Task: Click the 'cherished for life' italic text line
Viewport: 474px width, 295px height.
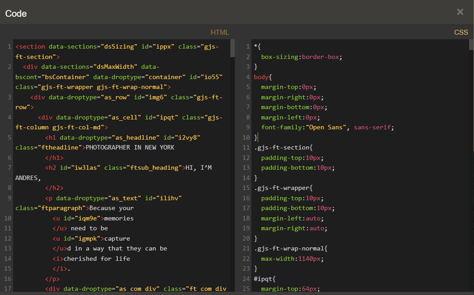Action: pyautogui.click(x=96, y=258)
